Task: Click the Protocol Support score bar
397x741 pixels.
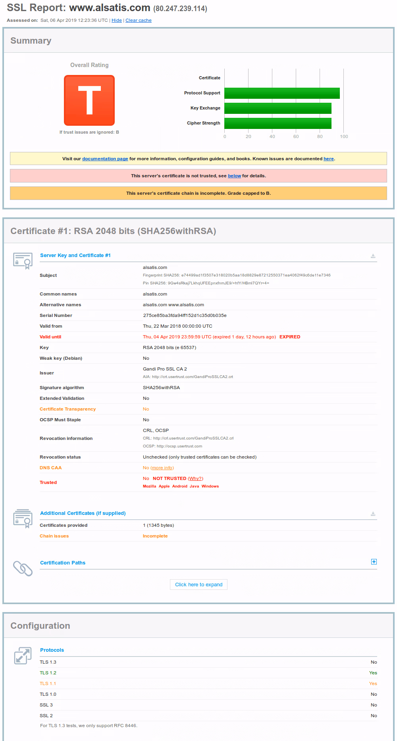Action: click(282, 93)
